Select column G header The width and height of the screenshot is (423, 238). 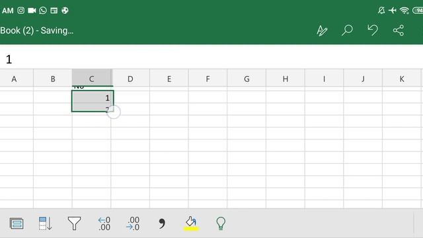(247, 79)
